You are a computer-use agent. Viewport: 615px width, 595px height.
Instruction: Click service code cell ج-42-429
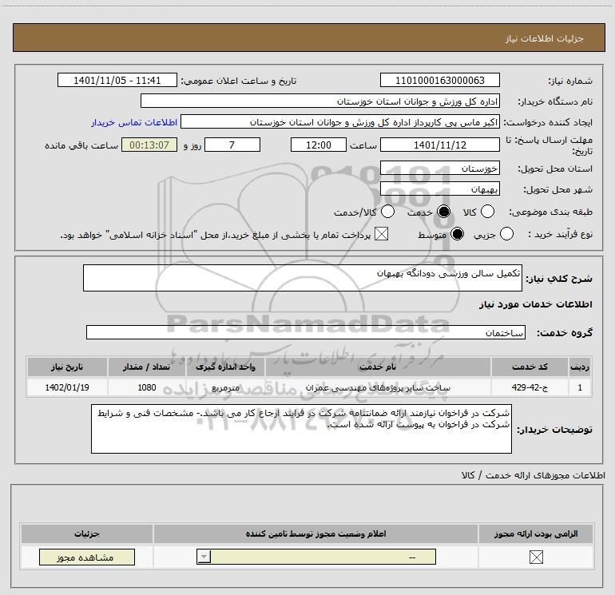pyautogui.click(x=530, y=387)
